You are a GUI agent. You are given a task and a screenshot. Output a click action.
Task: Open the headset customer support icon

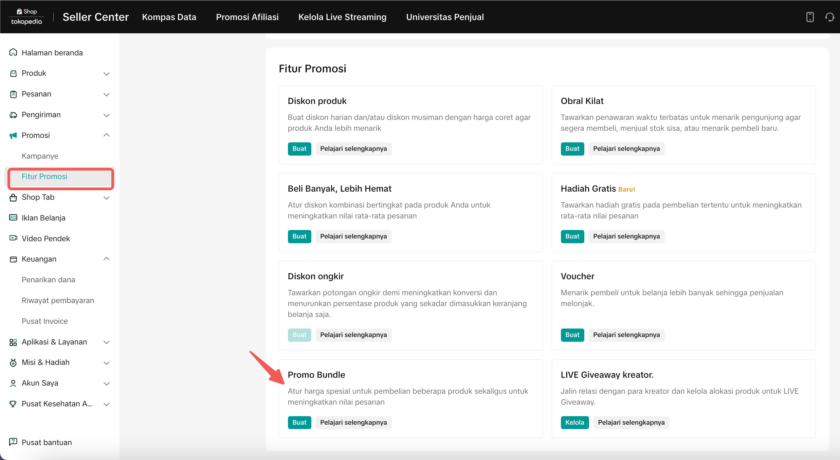[829, 17]
